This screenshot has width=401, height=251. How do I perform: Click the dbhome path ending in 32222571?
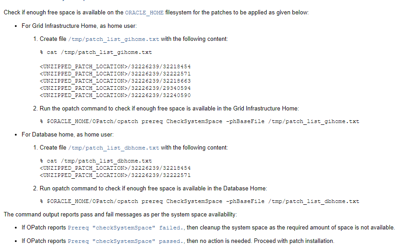(115, 175)
